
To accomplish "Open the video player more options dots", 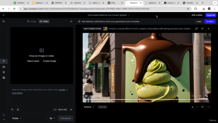I will 207,96.
